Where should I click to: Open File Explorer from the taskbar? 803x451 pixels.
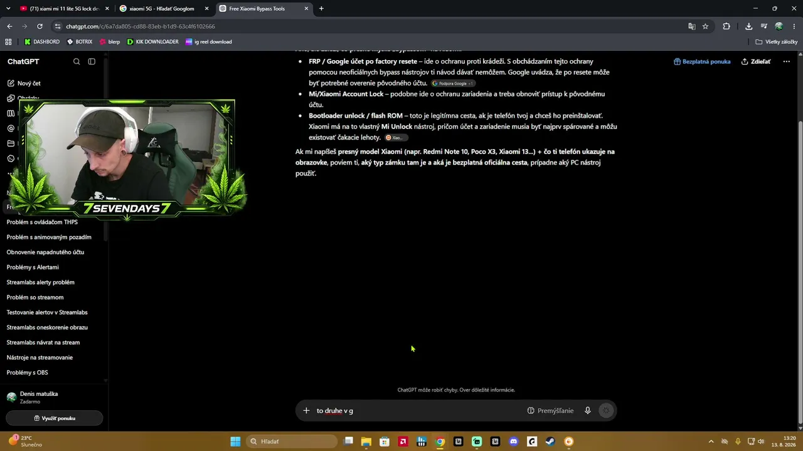tap(366, 442)
